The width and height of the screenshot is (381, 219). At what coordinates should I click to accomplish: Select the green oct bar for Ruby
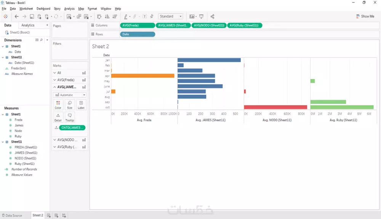[x=342, y=107]
